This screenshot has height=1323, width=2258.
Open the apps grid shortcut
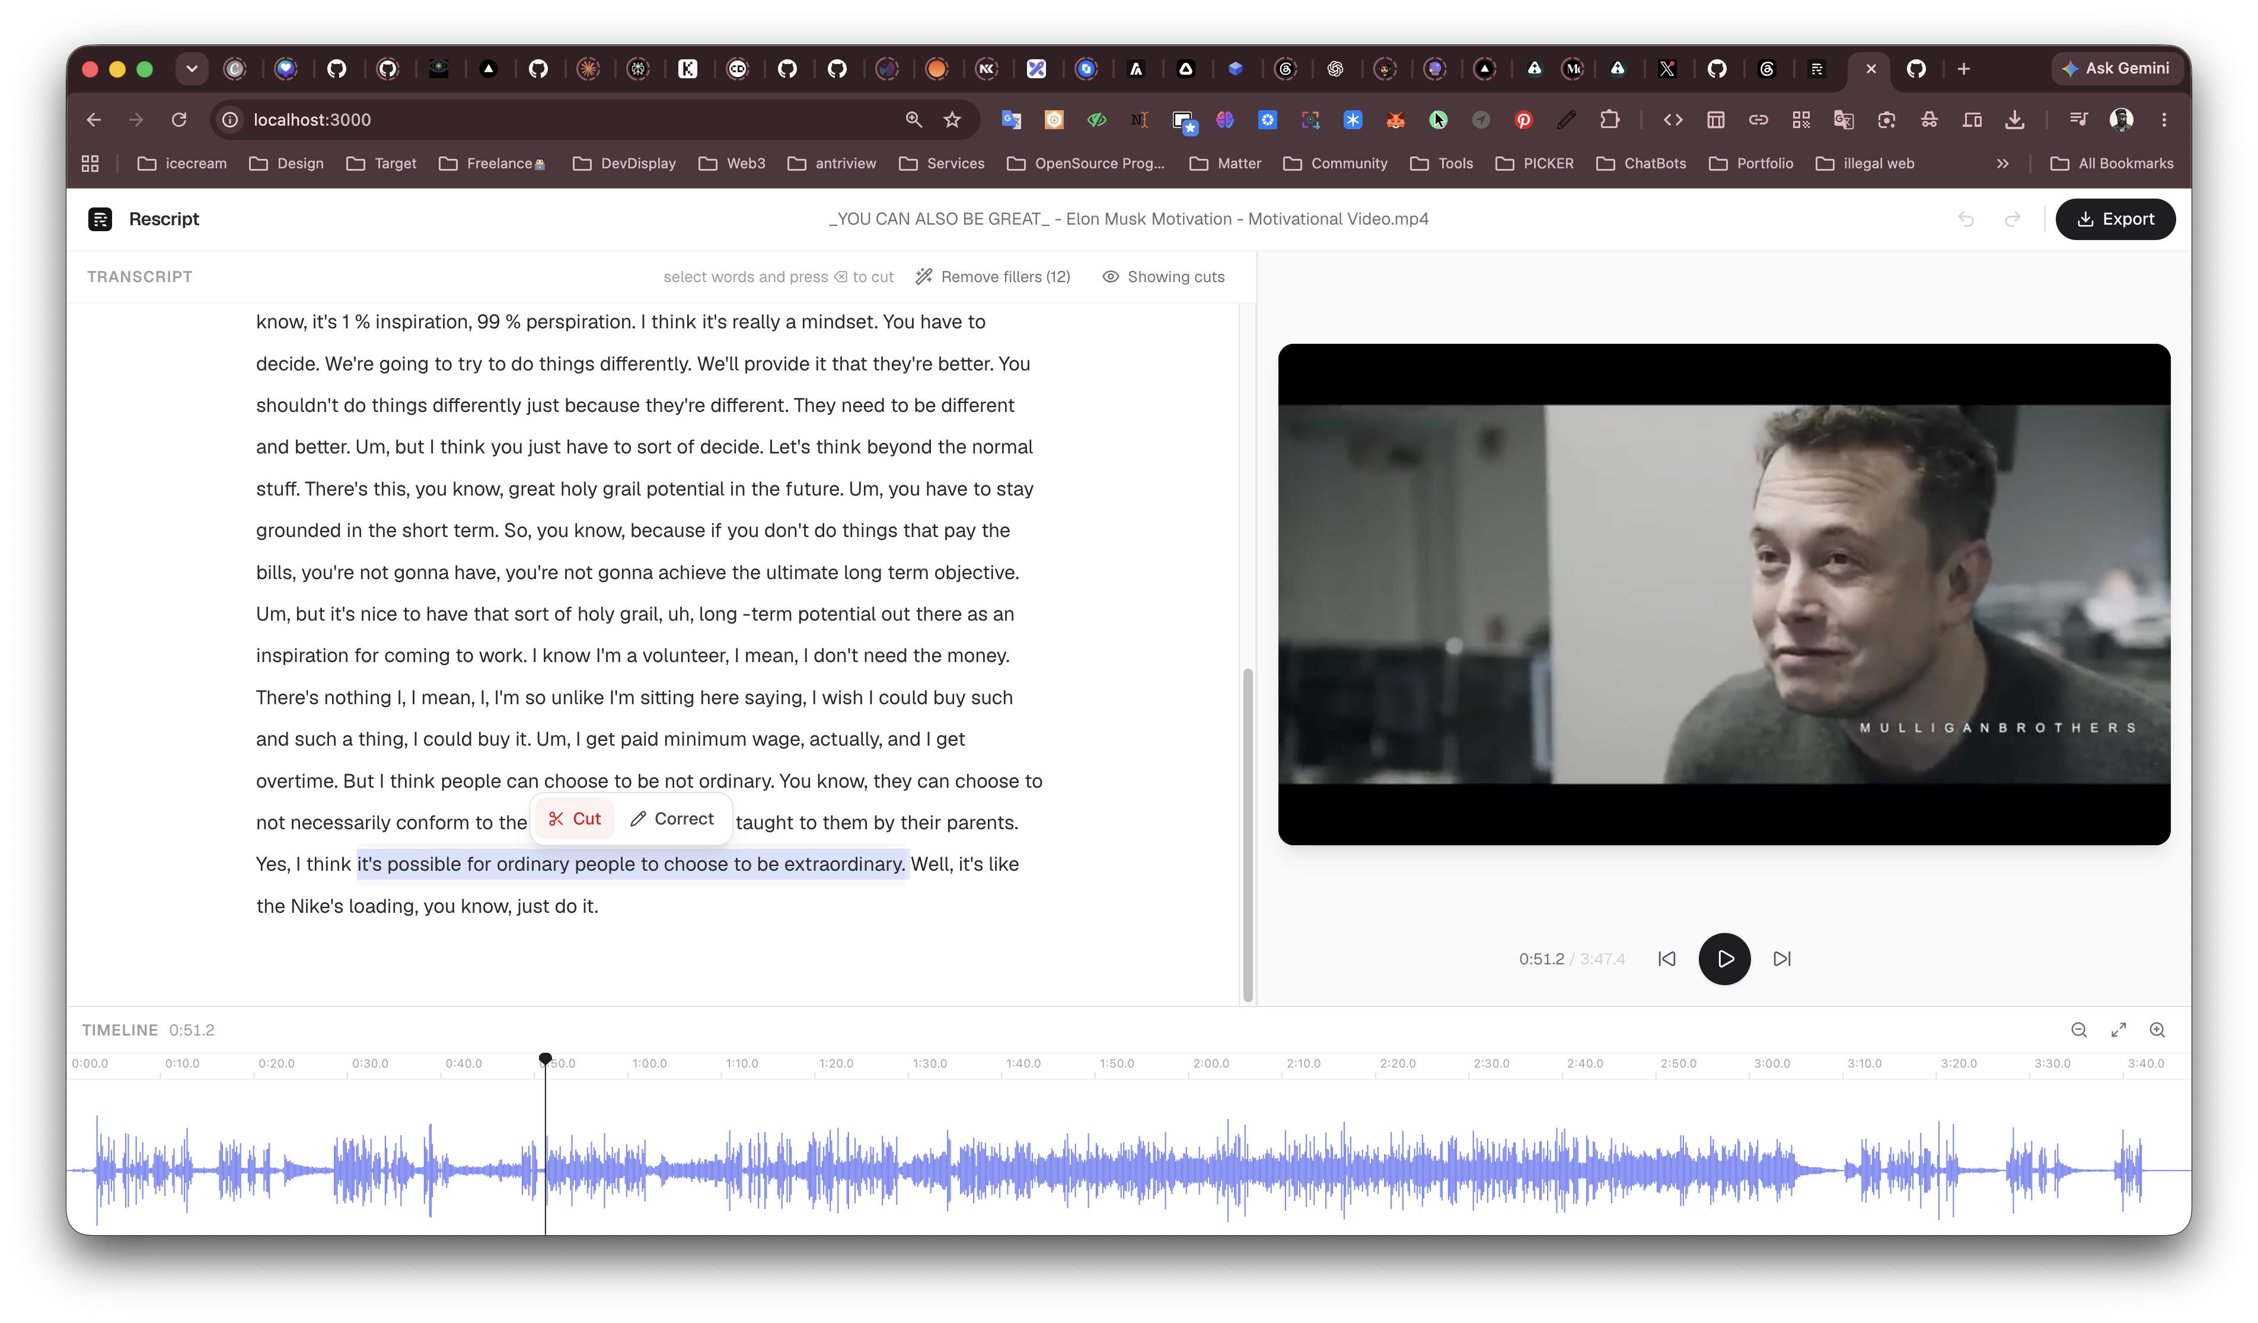click(x=90, y=164)
